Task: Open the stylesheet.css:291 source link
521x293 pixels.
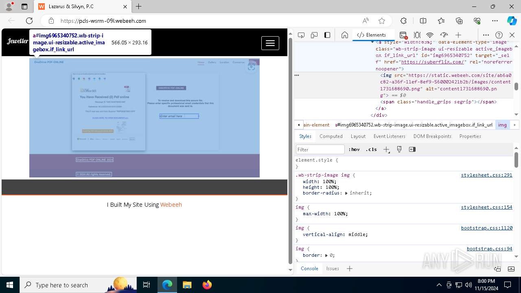Action: (x=486, y=175)
